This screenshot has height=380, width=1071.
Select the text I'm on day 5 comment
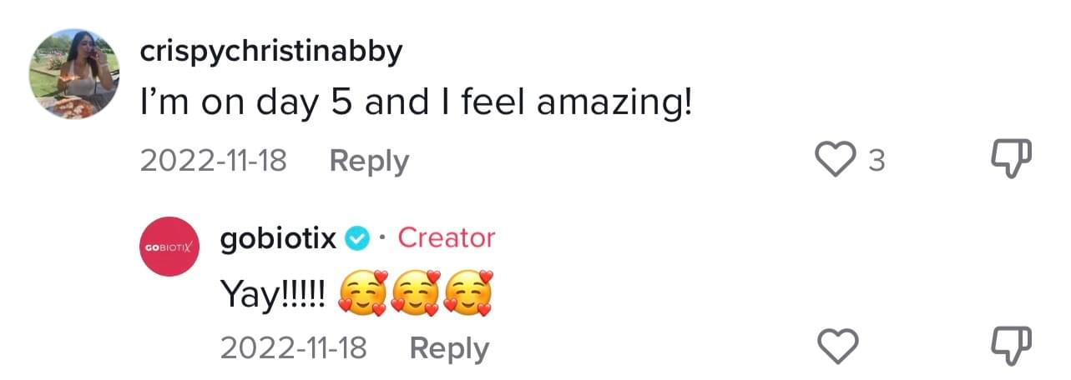click(x=415, y=104)
